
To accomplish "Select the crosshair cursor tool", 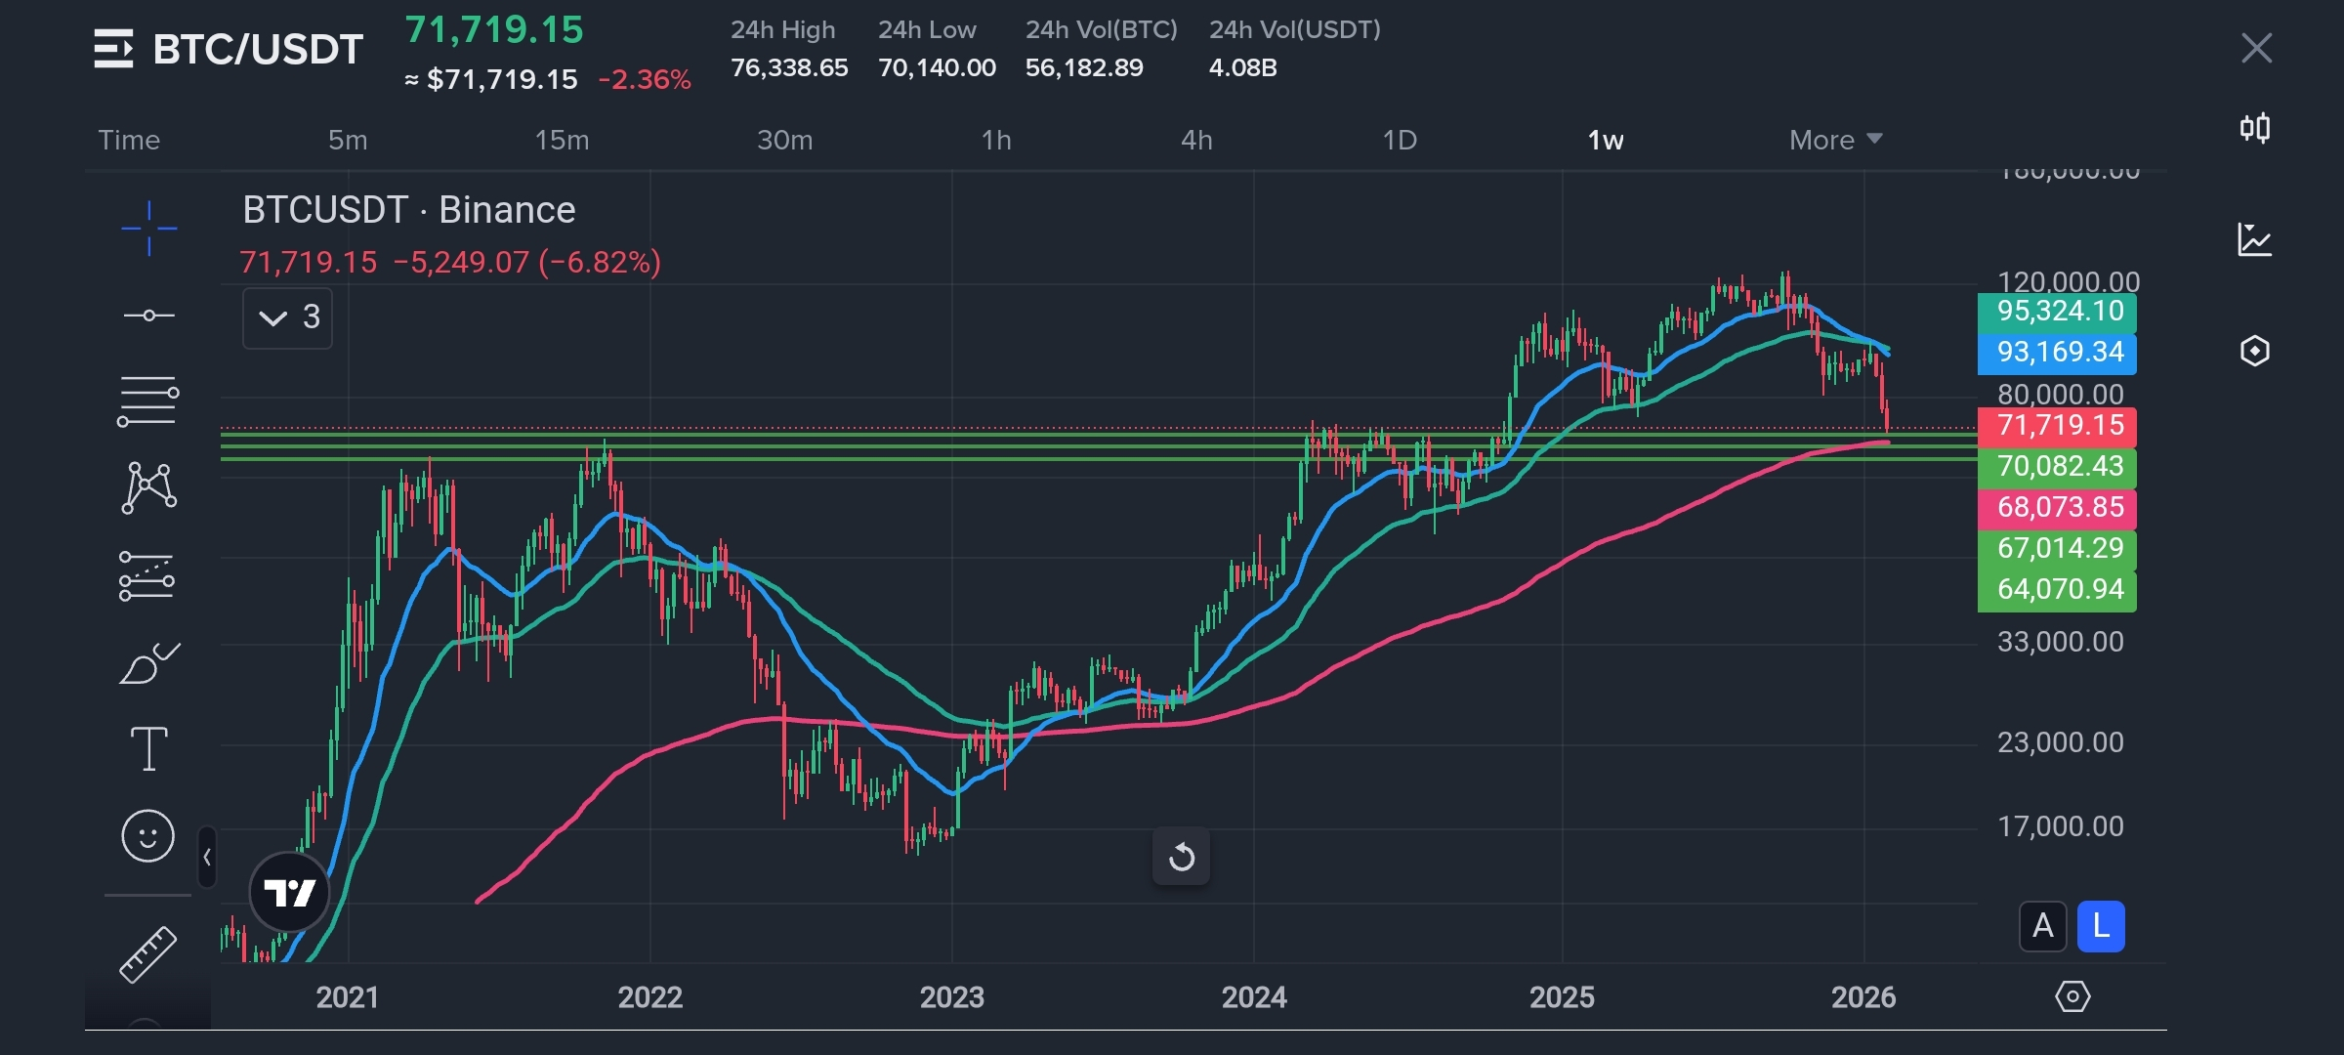I will click(x=148, y=229).
